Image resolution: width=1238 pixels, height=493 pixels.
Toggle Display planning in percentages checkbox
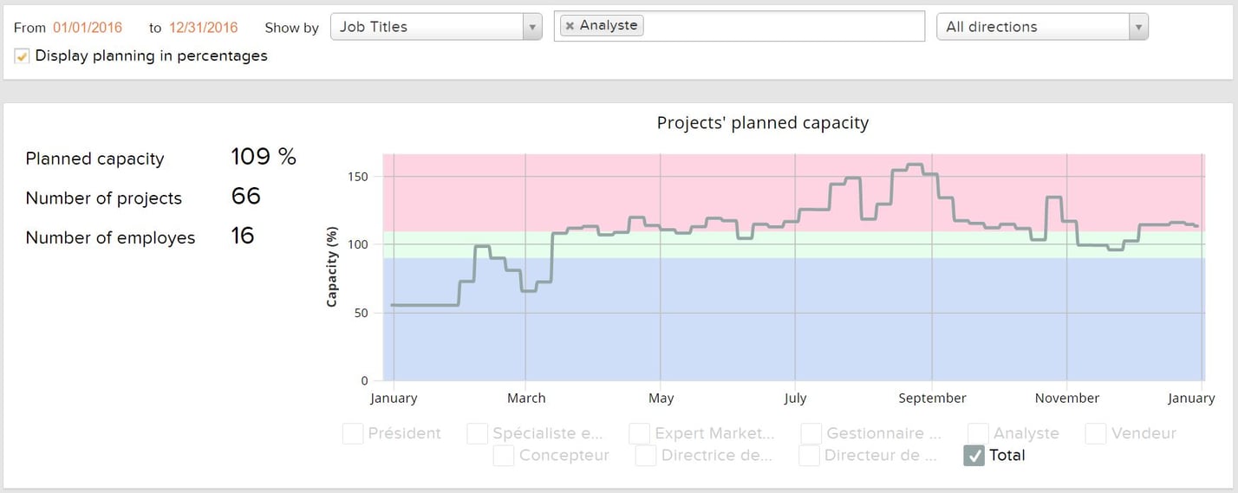[x=23, y=56]
